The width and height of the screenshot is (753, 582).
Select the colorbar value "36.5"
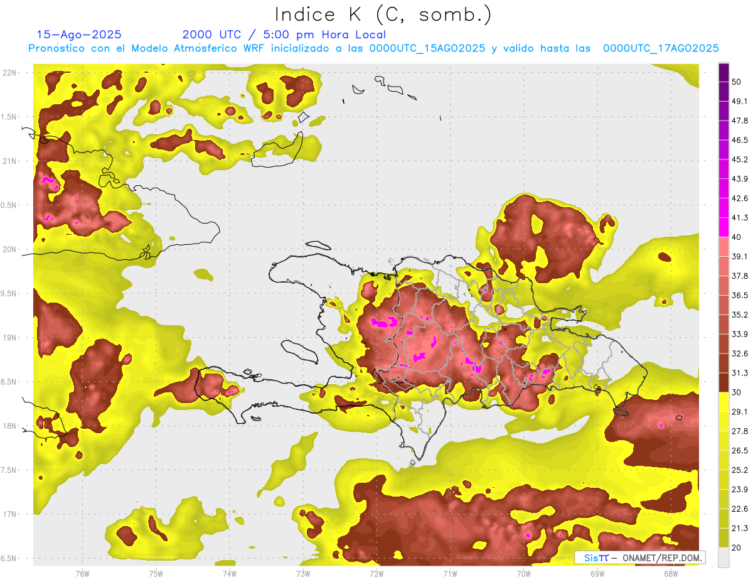pos(739,295)
